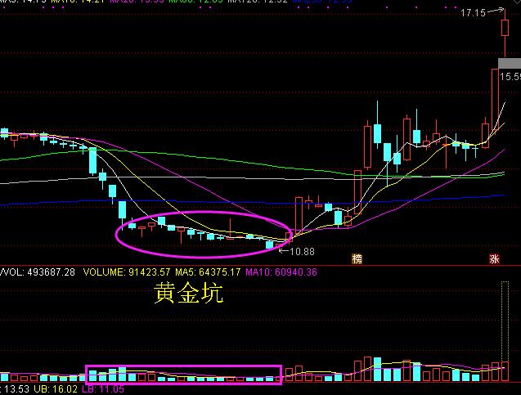Image resolution: width=521 pixels, height=395 pixels.
Task: Click the 榜 marker icon below the chart
Action: tap(357, 258)
